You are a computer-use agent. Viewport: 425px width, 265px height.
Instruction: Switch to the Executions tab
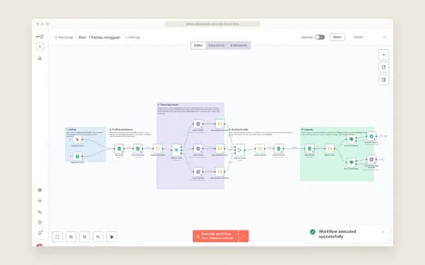(x=216, y=45)
